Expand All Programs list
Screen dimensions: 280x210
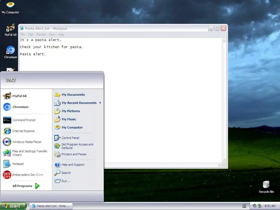click(x=26, y=186)
